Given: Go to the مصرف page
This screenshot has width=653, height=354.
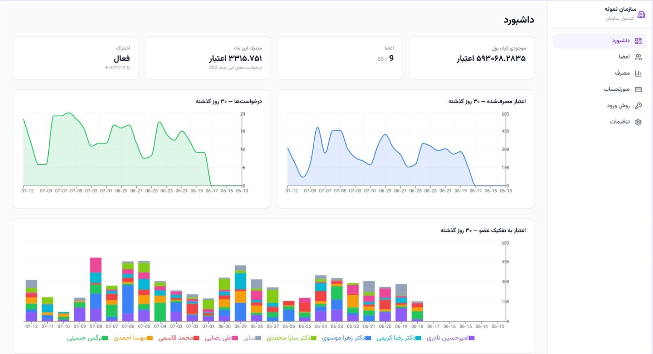Looking at the screenshot, I should 599,73.
